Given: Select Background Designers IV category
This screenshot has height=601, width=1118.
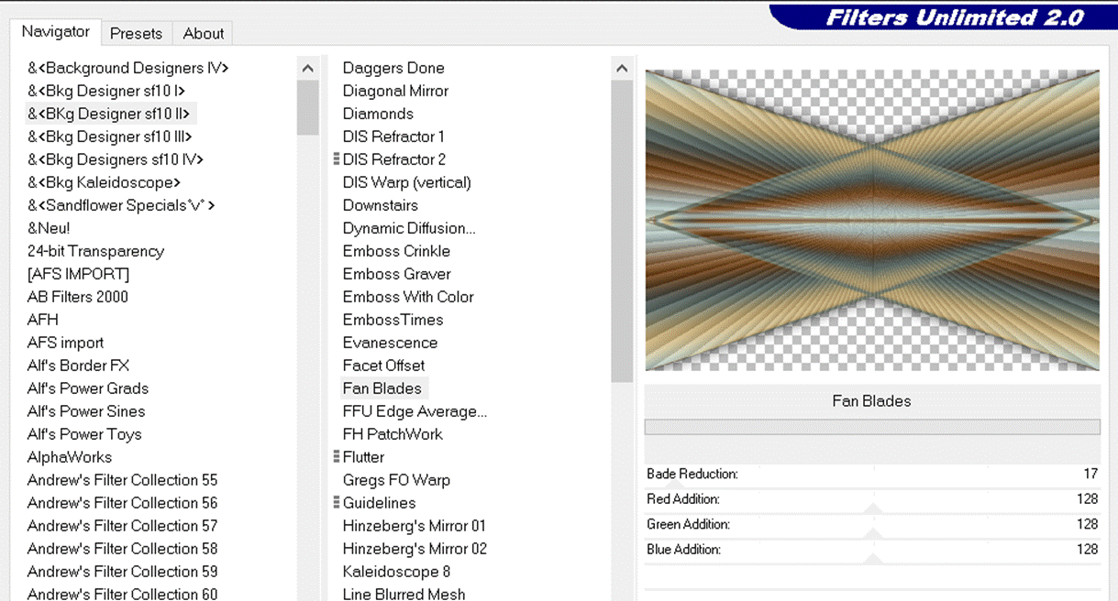Looking at the screenshot, I should 127,68.
